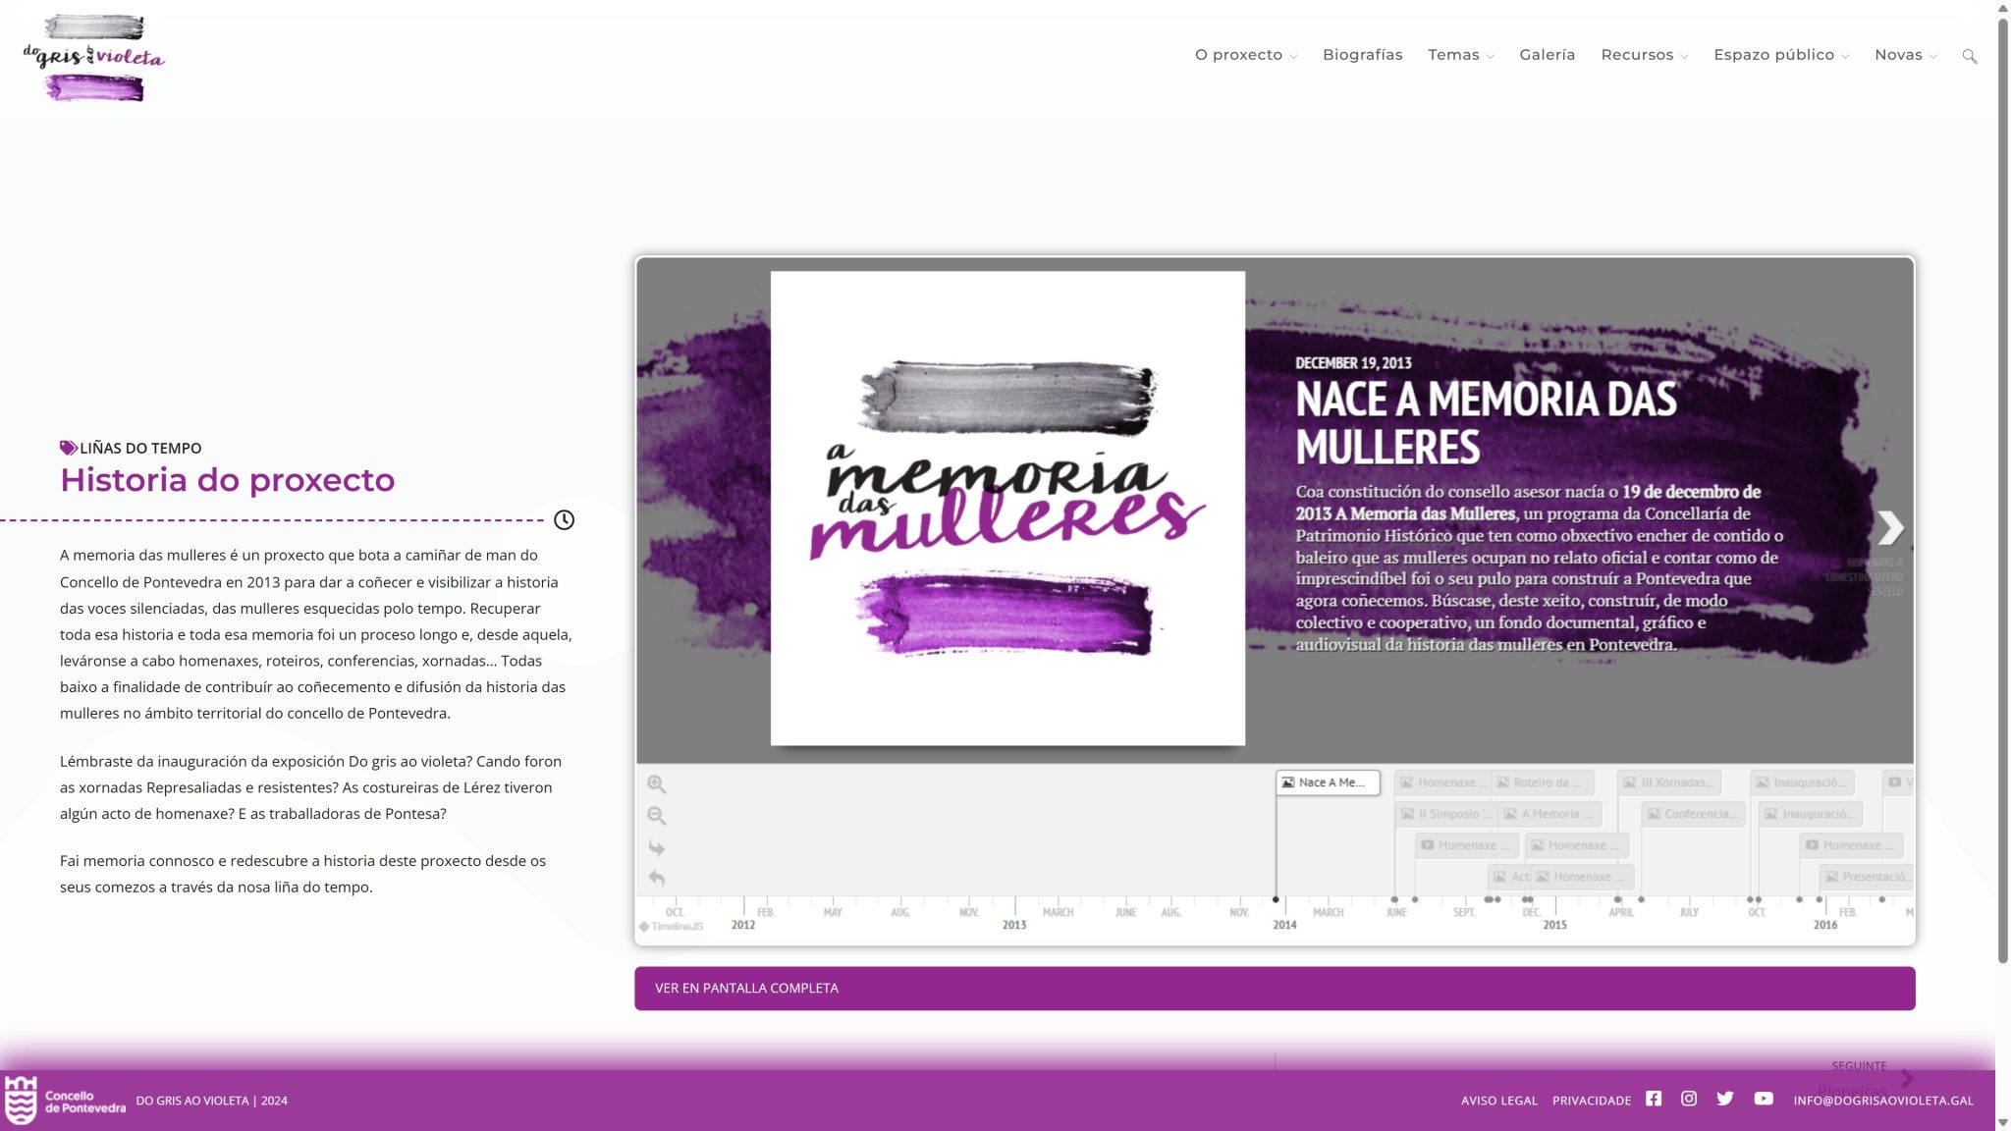Click the December 19, 2013 slide date

(1353, 363)
